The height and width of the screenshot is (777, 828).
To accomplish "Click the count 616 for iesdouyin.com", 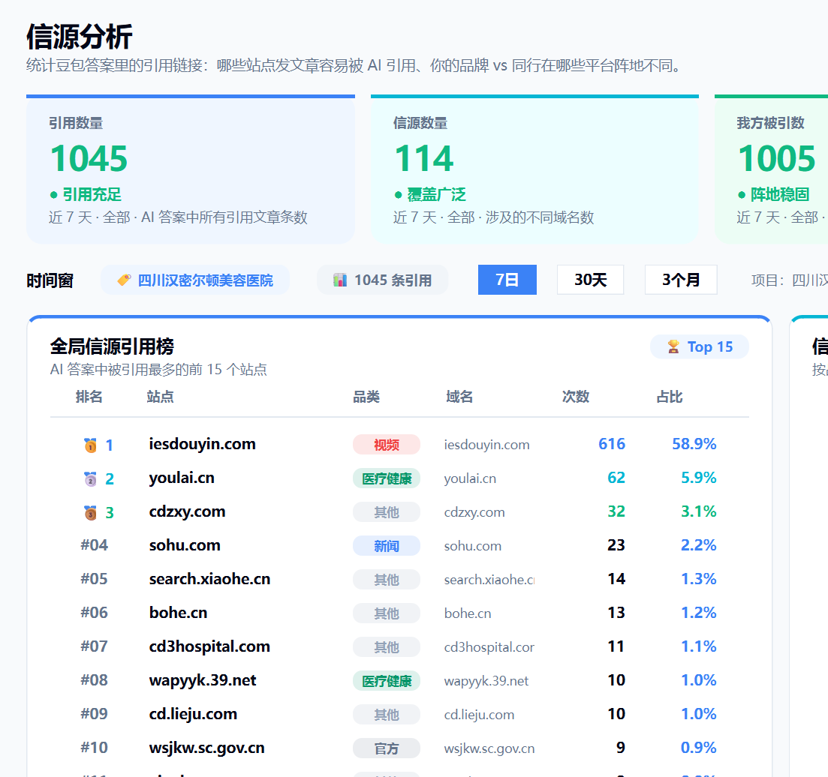I will [x=612, y=444].
